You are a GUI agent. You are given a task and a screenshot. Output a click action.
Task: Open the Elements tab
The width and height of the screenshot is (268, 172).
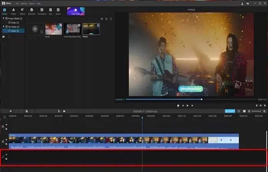click(32, 11)
